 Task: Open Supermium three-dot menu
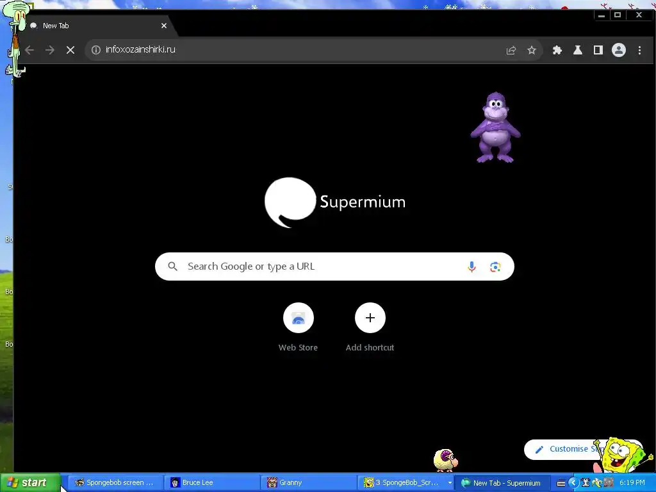[639, 50]
